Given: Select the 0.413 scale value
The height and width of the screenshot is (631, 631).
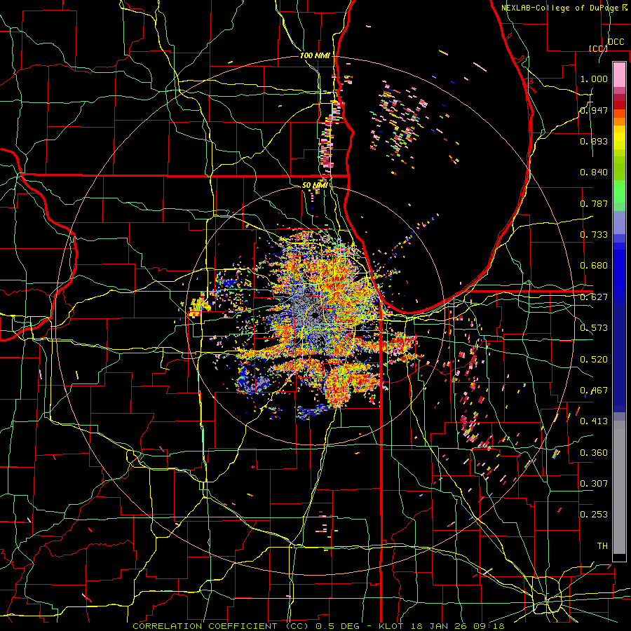Looking at the screenshot, I should [594, 421].
